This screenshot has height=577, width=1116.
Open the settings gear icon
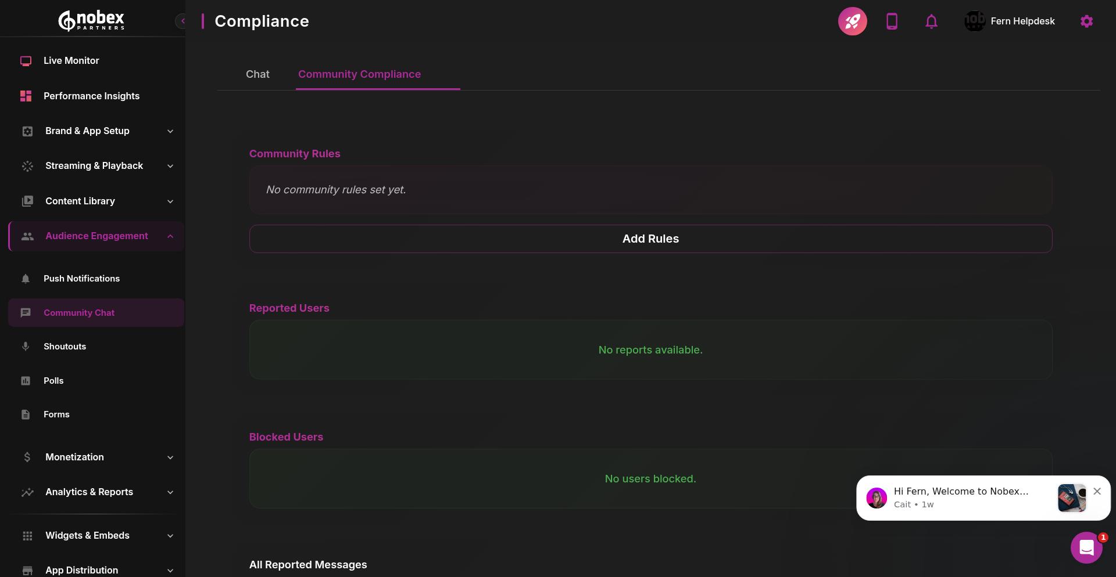1086,21
